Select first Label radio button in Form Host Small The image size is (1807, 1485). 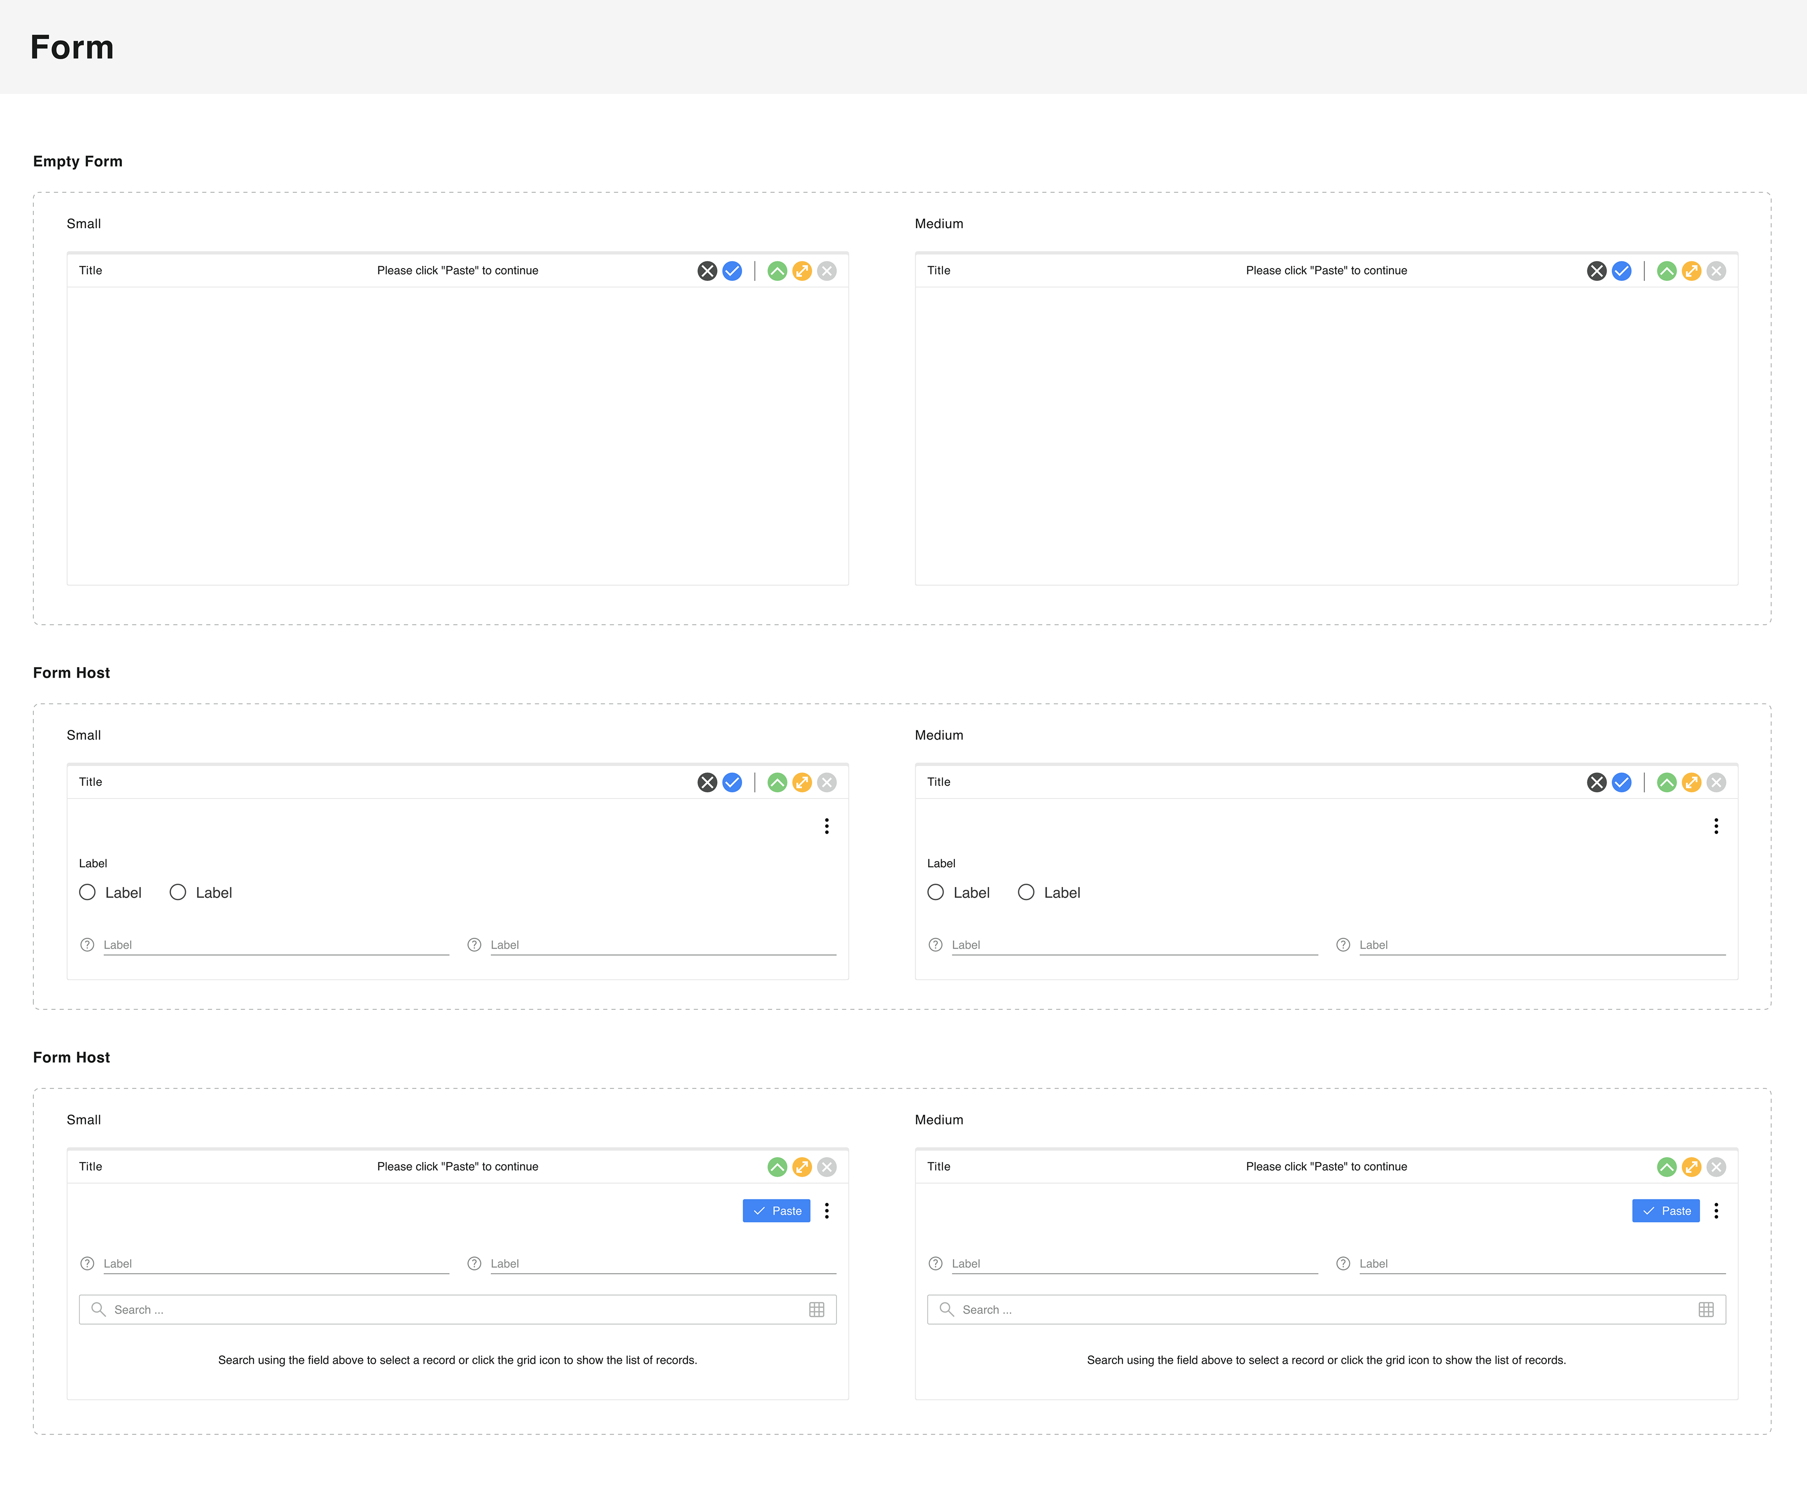pos(87,892)
